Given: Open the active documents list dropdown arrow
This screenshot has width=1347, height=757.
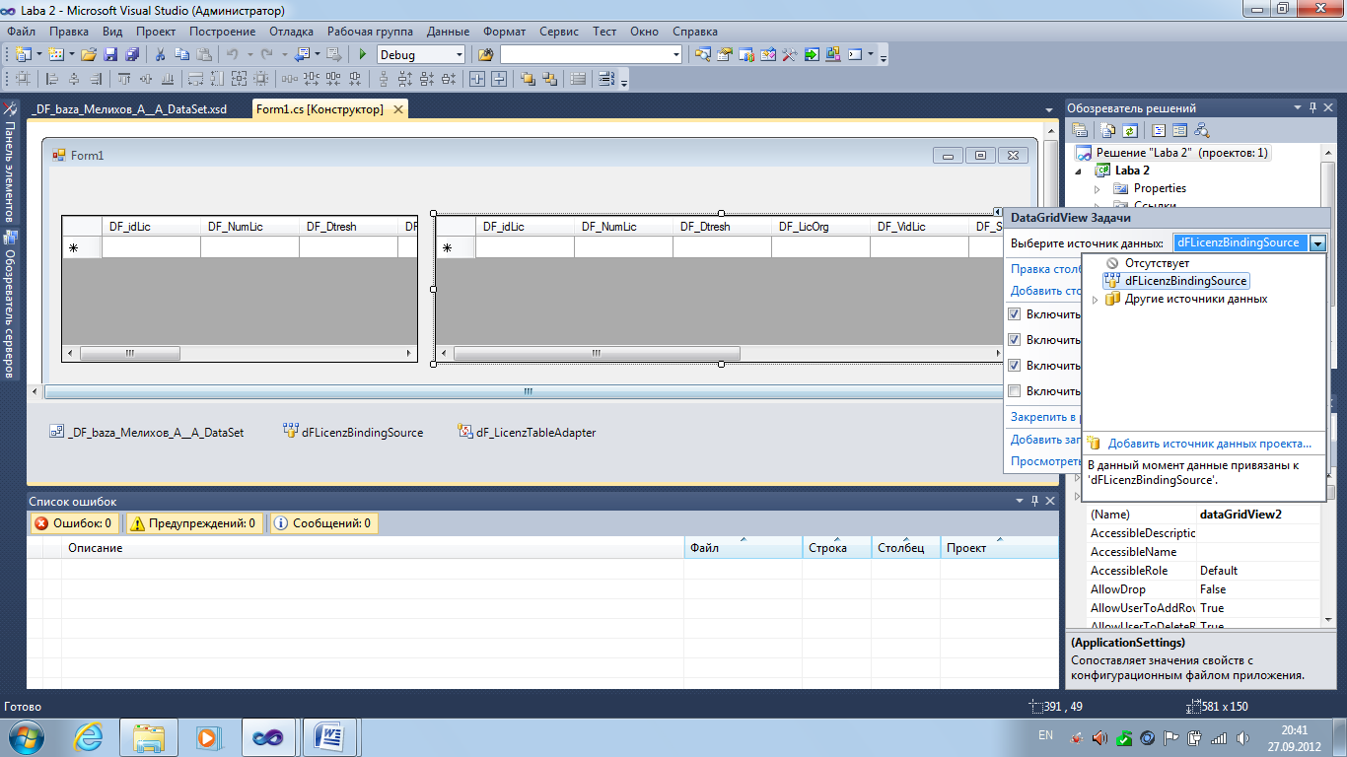Looking at the screenshot, I should tap(1048, 109).
